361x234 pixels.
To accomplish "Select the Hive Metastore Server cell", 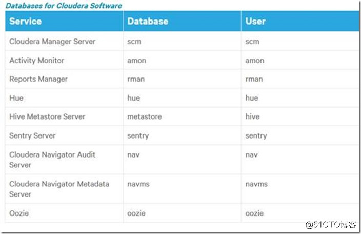I will coord(64,116).
